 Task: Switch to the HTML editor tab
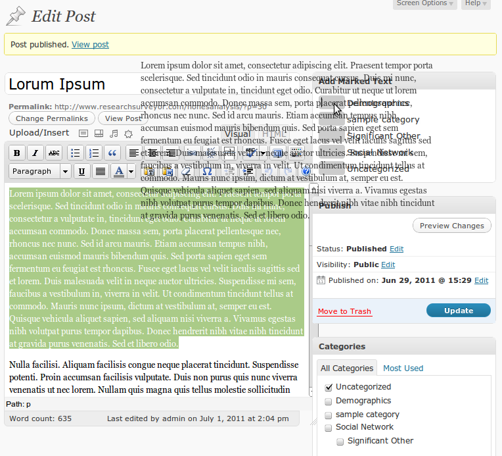(274, 134)
